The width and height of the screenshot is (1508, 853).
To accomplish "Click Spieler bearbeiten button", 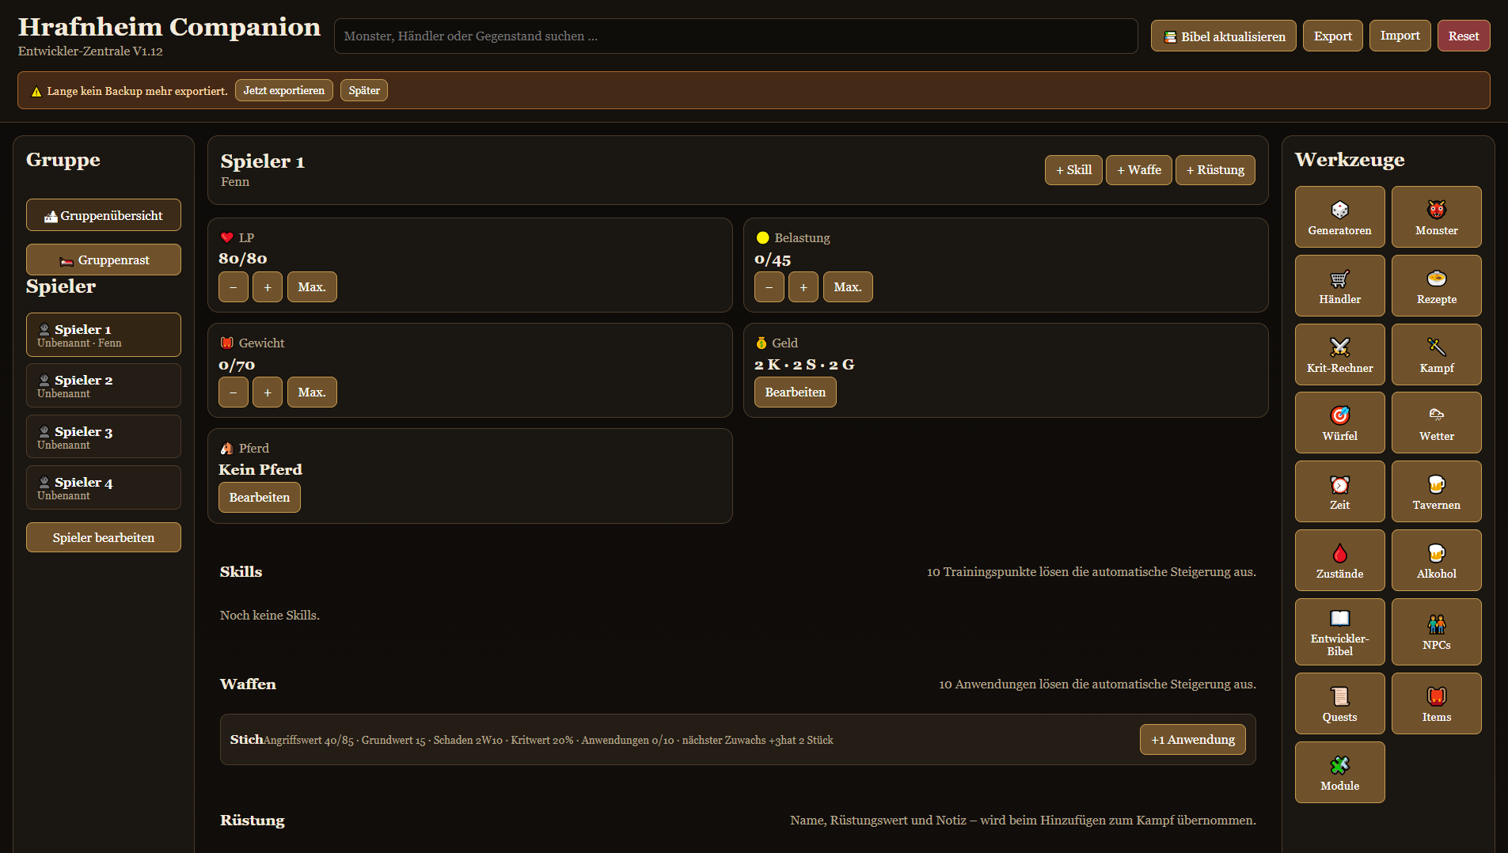I will click(x=104, y=537).
